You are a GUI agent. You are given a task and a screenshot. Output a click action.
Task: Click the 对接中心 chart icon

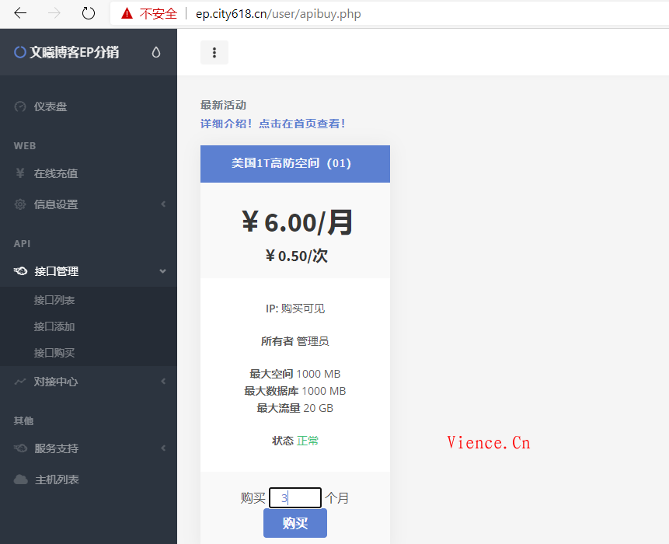click(19, 381)
